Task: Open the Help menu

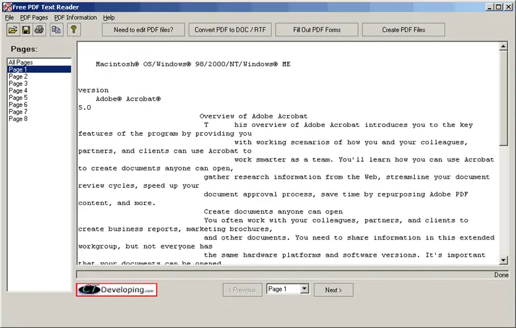Action: (108, 17)
